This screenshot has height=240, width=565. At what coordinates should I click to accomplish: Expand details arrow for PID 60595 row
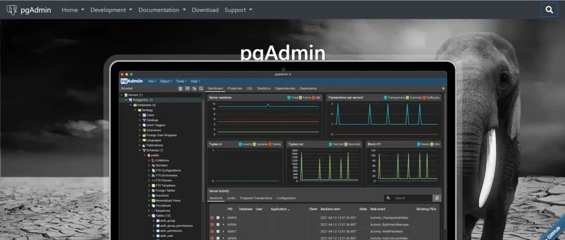pos(223,218)
